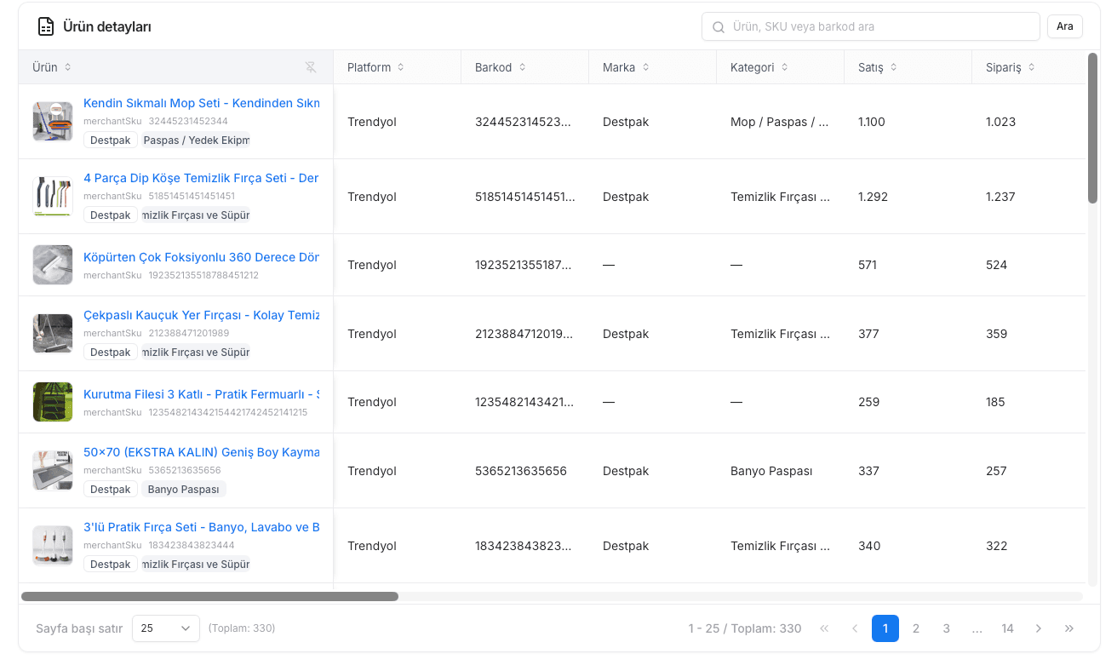Click the Ara search button
Viewport: 1117px width, 671px height.
1065,26
